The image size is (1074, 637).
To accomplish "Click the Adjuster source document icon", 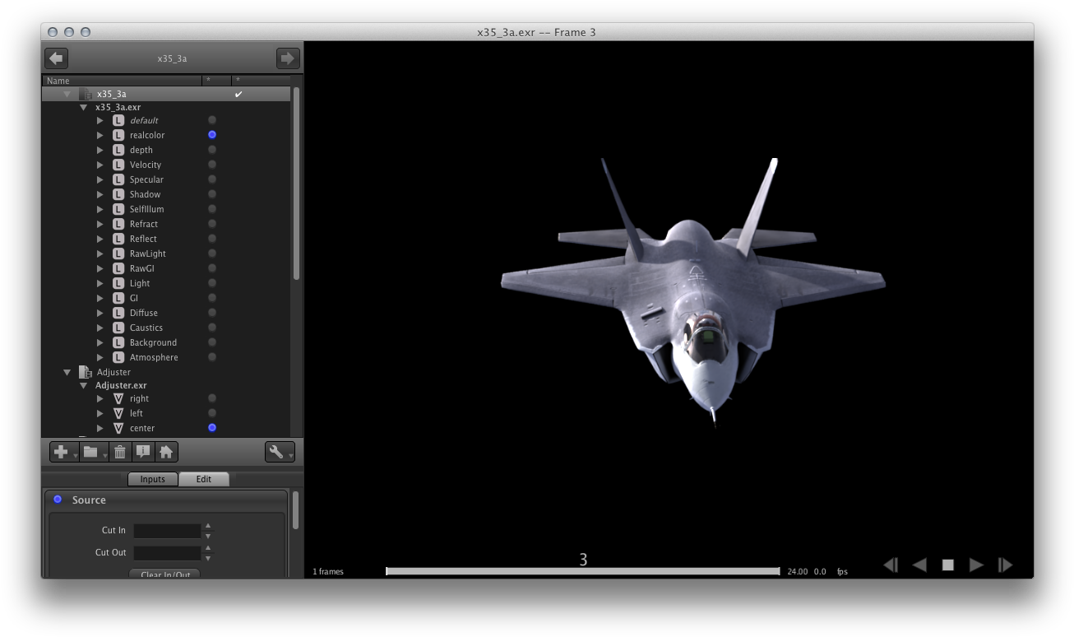I will pyautogui.click(x=86, y=372).
